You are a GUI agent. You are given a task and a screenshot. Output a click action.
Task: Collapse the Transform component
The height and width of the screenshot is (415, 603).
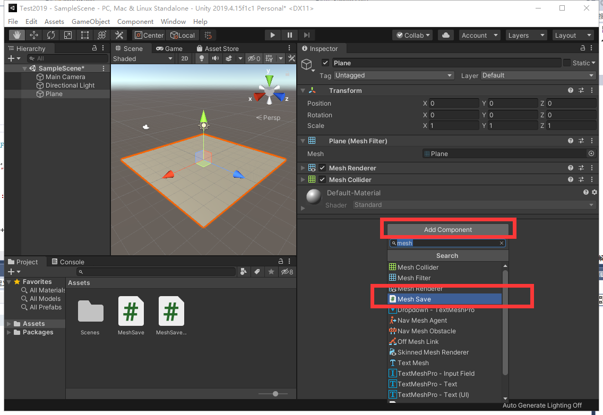coord(303,90)
